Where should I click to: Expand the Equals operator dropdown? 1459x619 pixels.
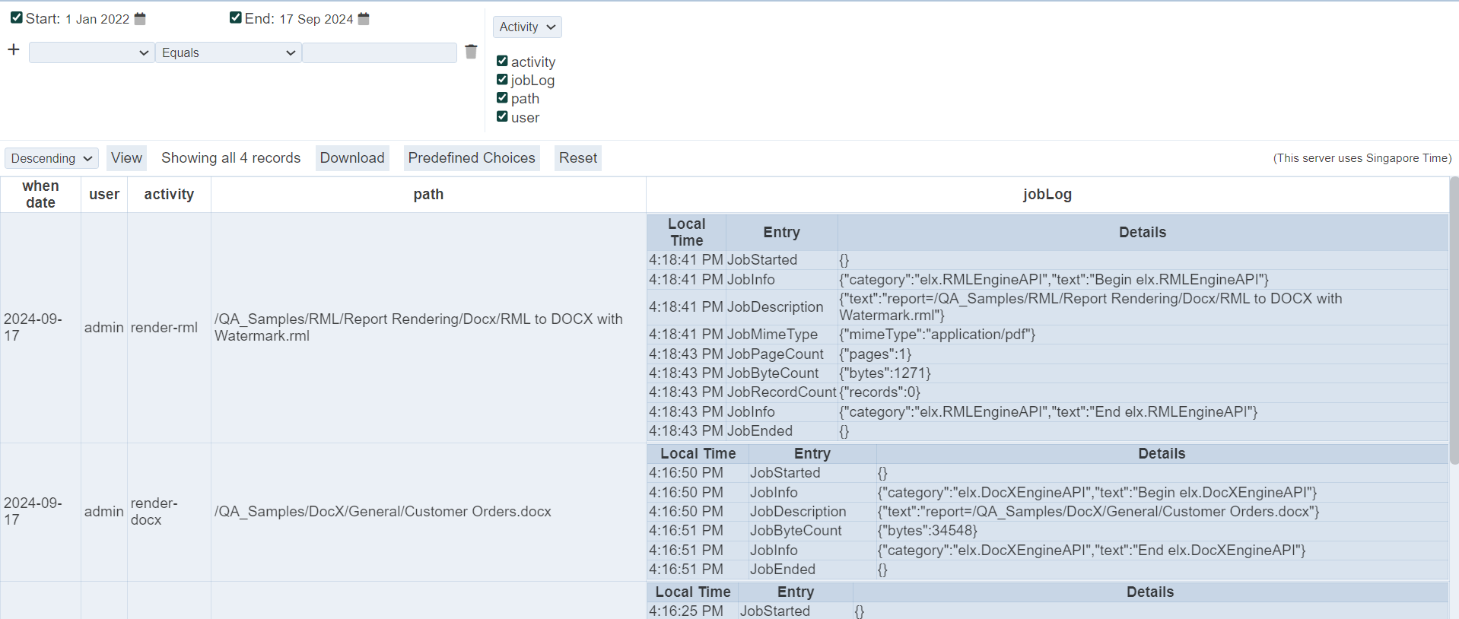coord(228,52)
